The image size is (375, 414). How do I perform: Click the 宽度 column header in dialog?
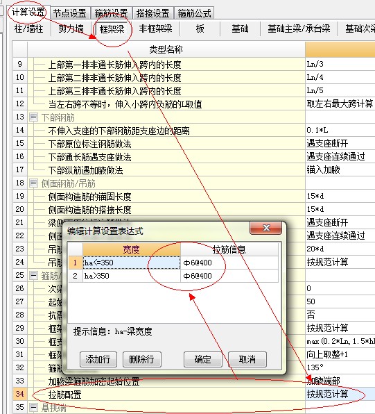tap(132, 249)
